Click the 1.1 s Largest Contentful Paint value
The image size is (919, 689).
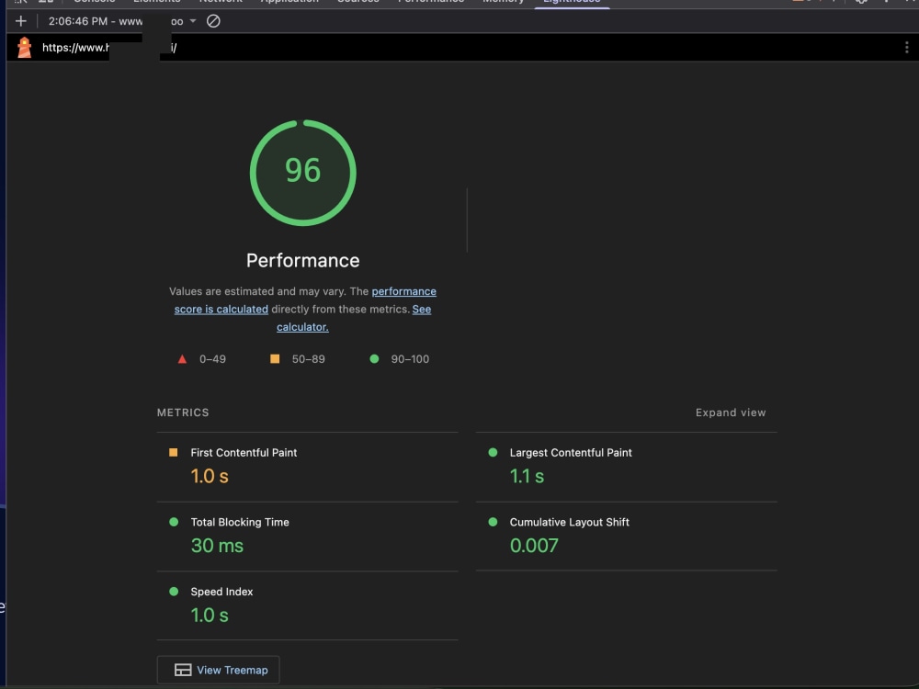click(x=527, y=476)
